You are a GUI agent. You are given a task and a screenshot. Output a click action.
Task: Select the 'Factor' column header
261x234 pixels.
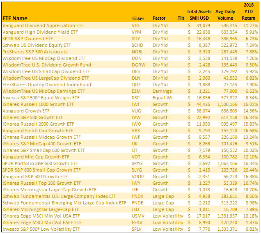tap(159, 18)
